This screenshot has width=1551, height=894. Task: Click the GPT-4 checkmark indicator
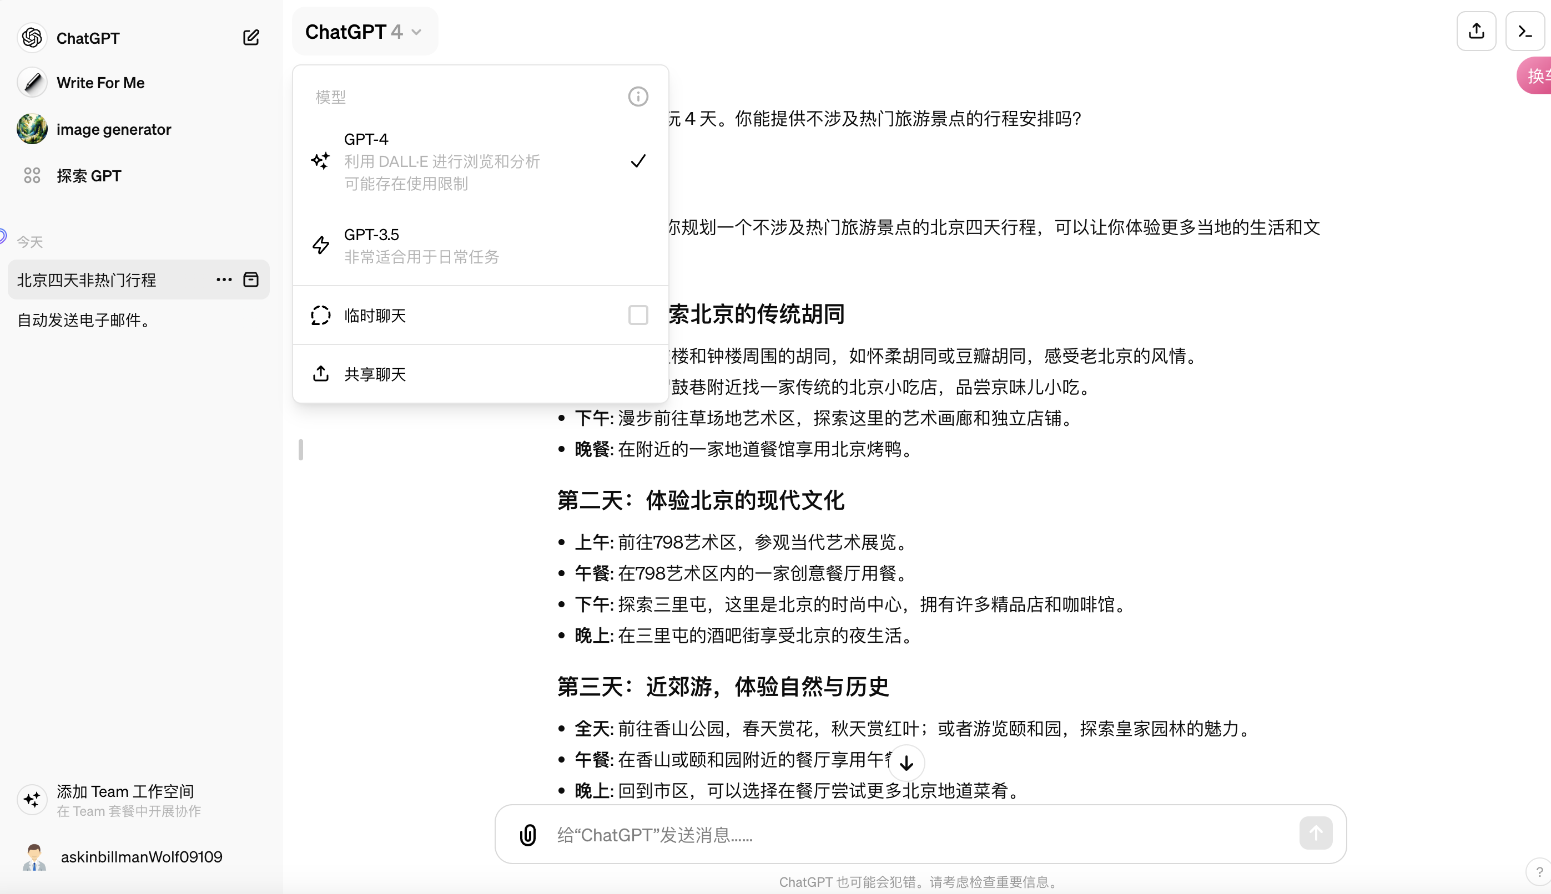tap(638, 161)
